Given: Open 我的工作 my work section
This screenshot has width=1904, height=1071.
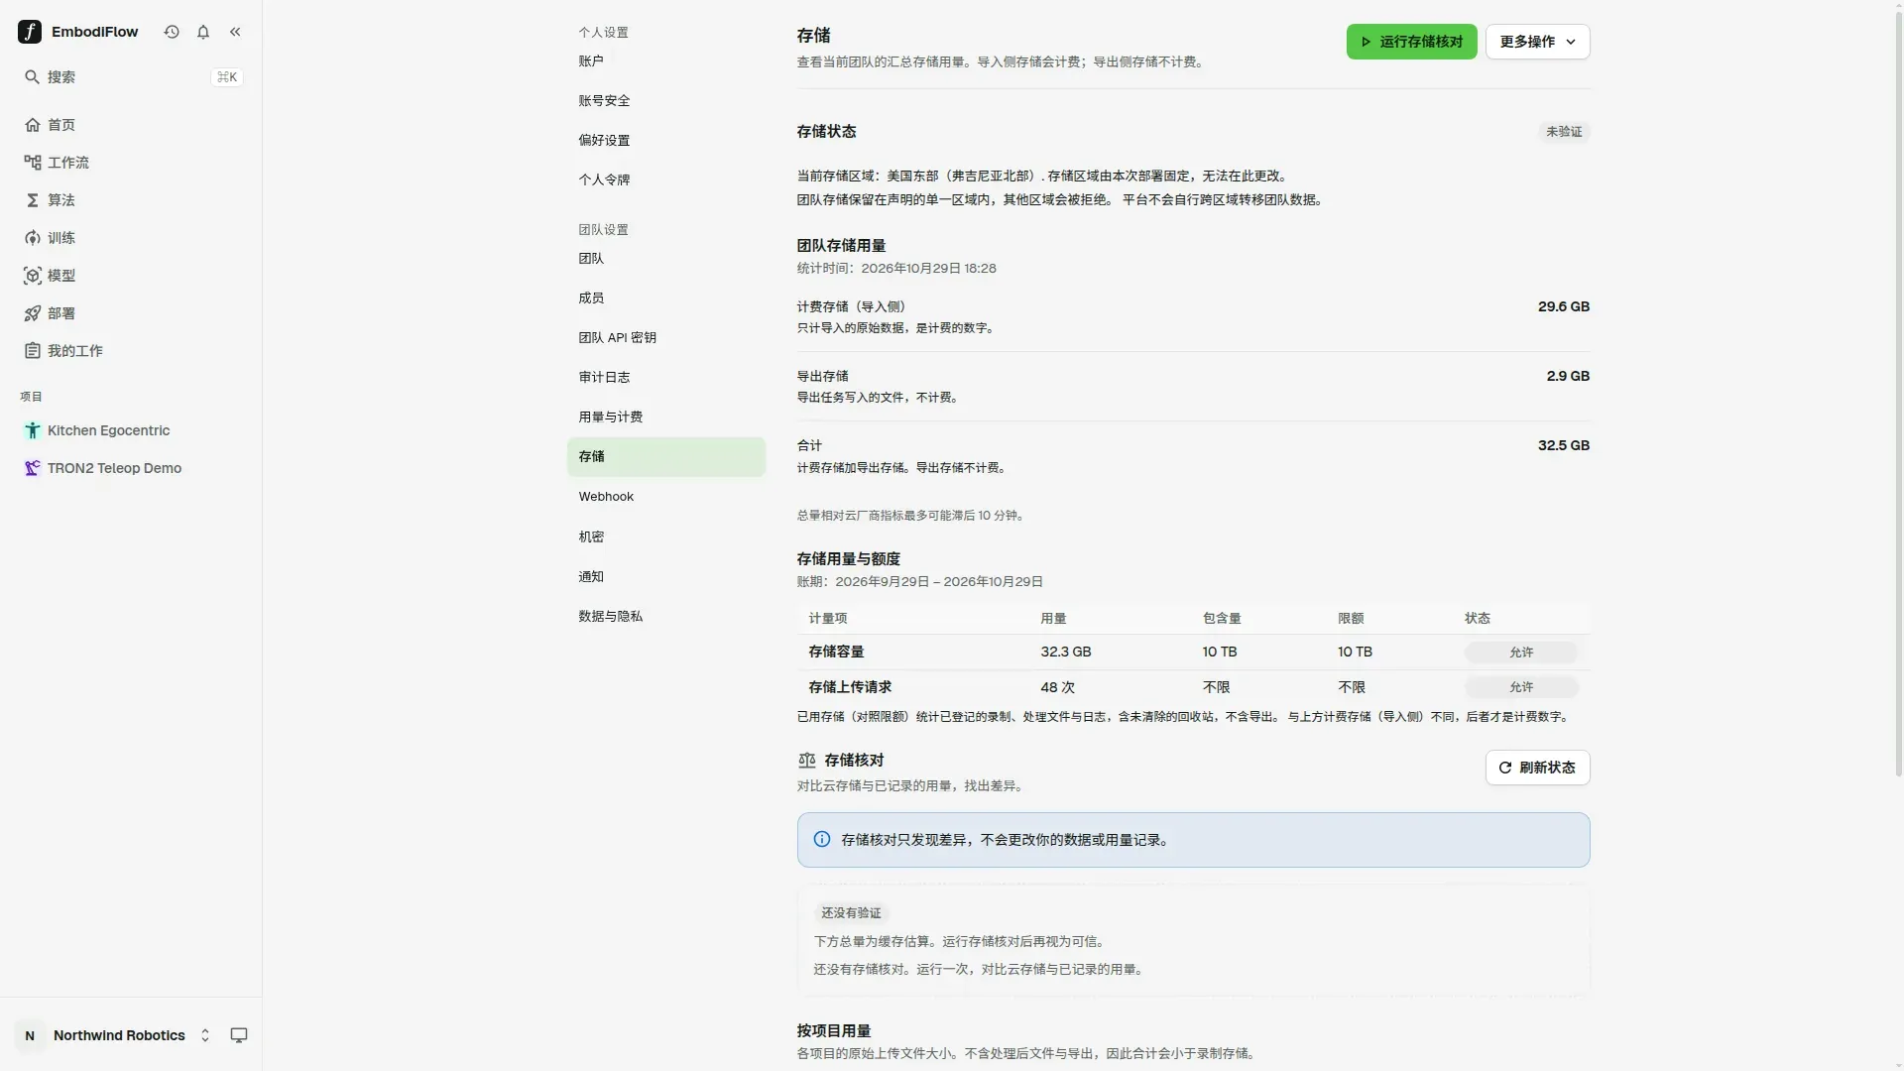Looking at the screenshot, I should [131, 351].
